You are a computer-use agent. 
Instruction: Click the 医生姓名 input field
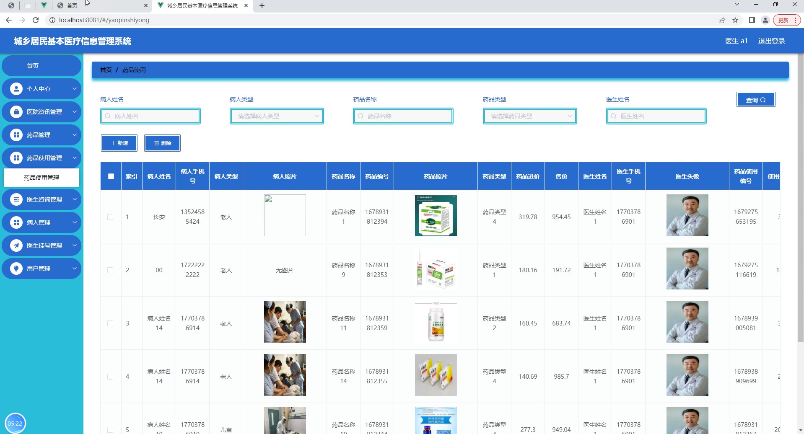pyautogui.click(x=656, y=116)
